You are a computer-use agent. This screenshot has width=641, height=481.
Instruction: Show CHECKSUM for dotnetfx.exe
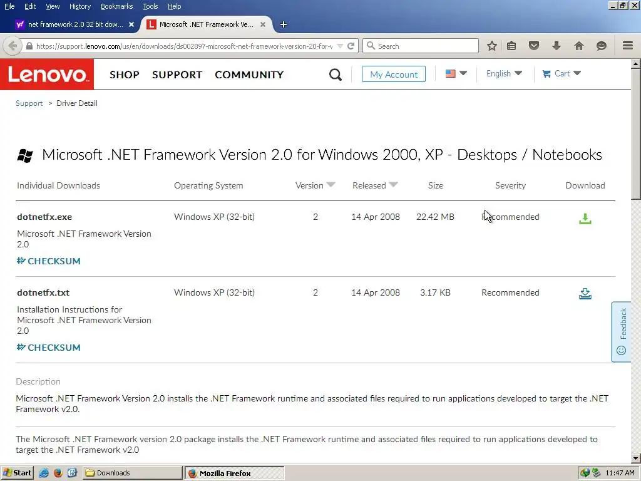[x=49, y=261]
